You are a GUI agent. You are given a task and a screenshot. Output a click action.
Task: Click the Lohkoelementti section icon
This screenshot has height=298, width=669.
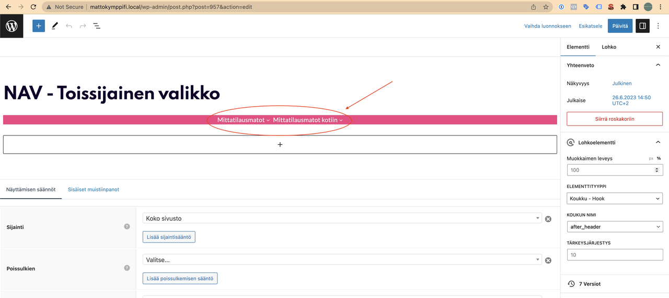click(x=571, y=142)
